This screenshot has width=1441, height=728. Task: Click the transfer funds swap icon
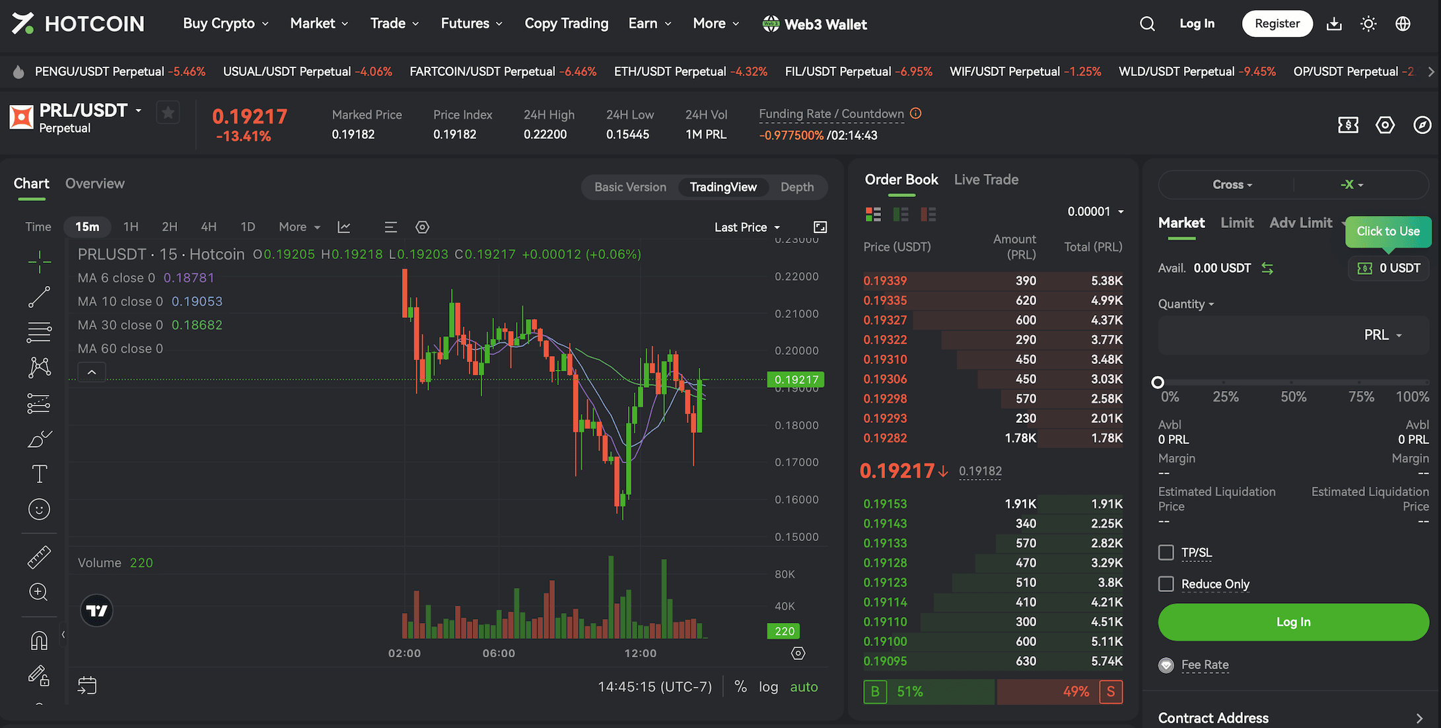[1267, 268]
